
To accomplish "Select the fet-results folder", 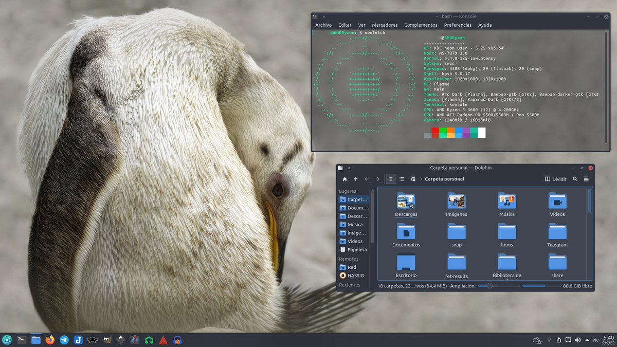I will coord(457,262).
